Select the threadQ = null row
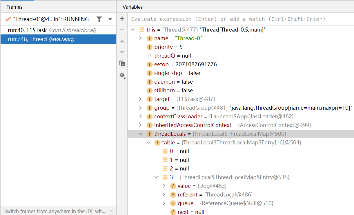 [241, 56]
